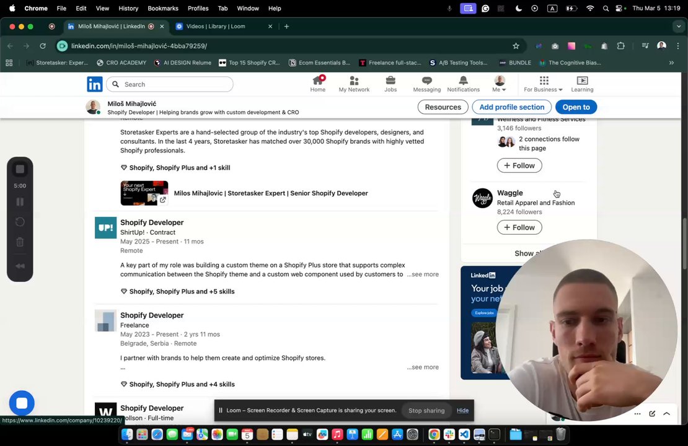Open A/B Testing Tools bookmark
The height and width of the screenshot is (446, 688).
click(458, 63)
